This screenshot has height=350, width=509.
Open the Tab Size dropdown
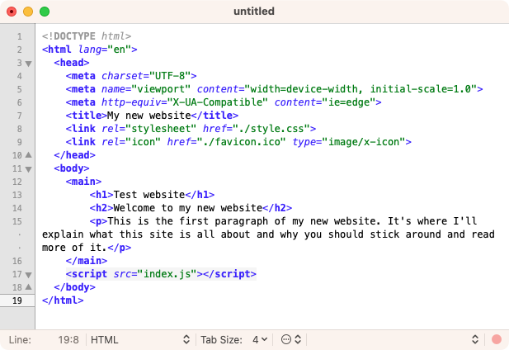(234, 340)
